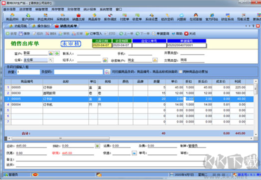Viewport: 261px width, 180px height.
Task: Click the 订单导入 button
Action: (x=93, y=33)
